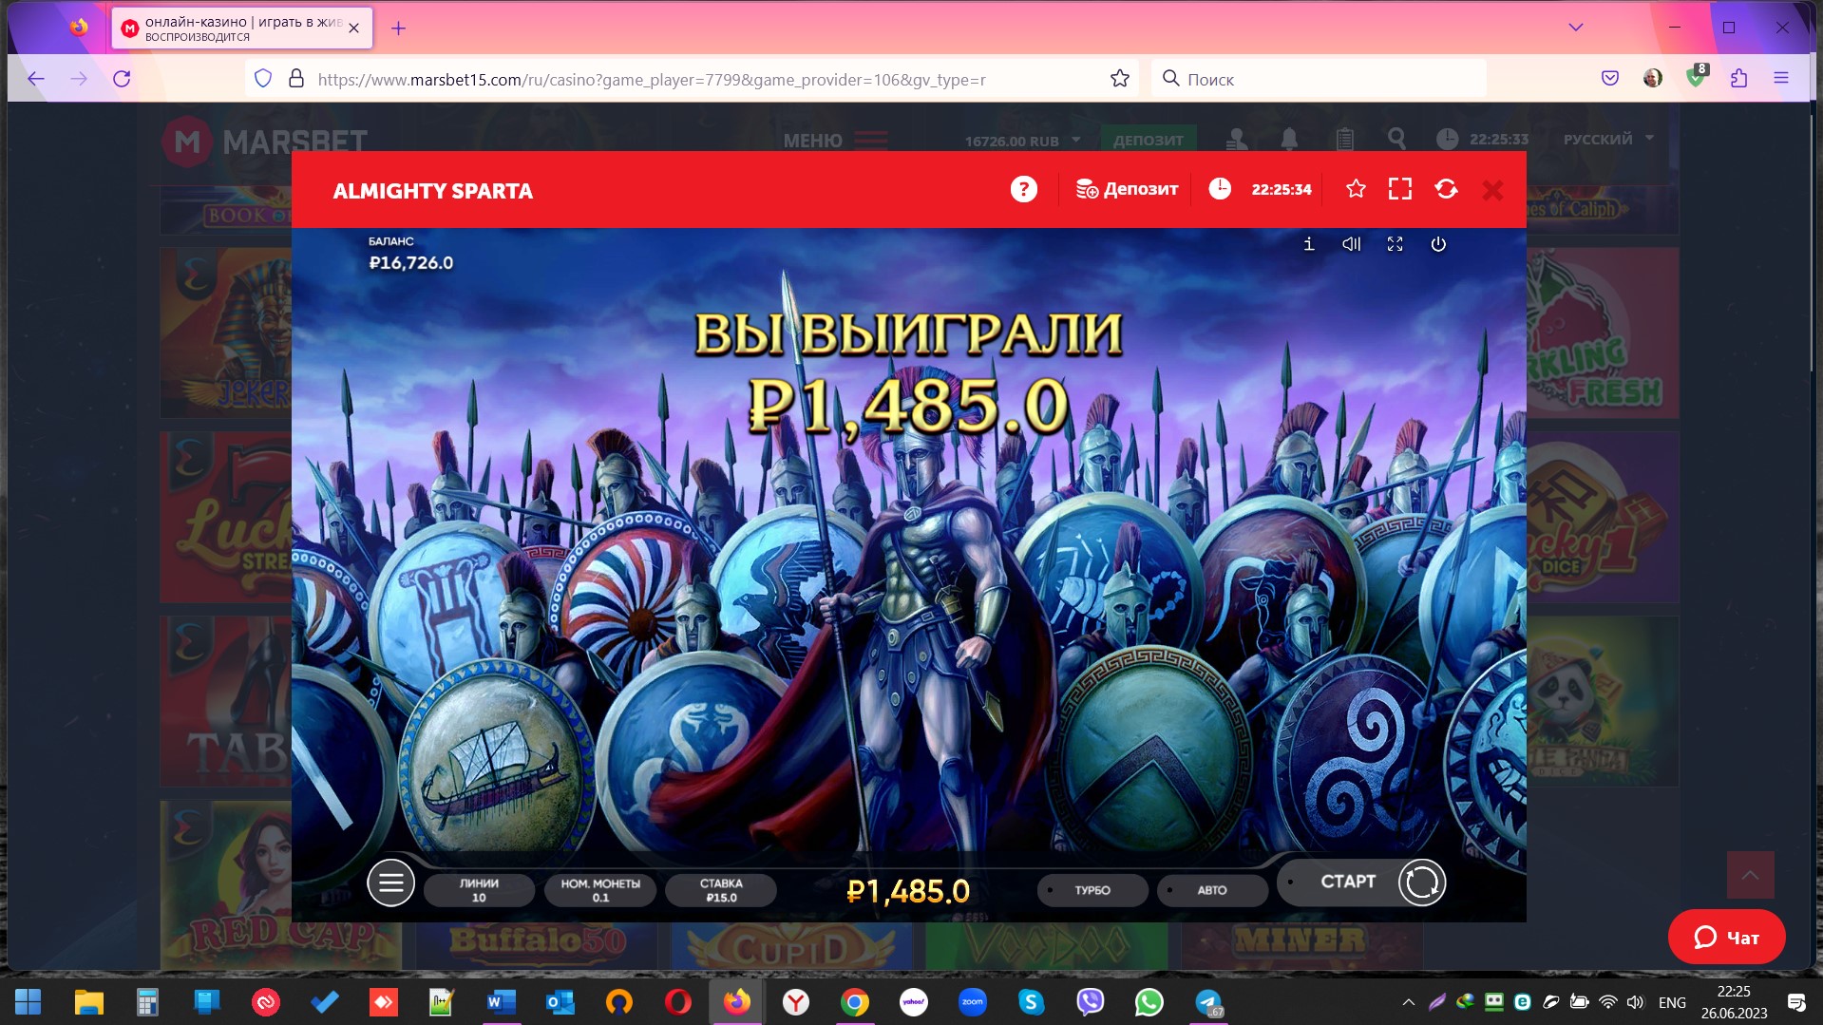This screenshot has height=1025, width=1823.
Task: Show site security lock info
Action: tap(296, 79)
